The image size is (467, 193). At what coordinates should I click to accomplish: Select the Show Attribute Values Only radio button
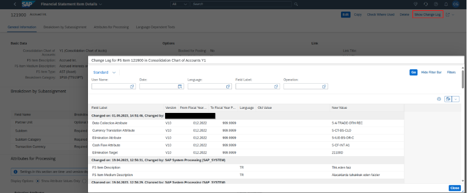click(38, 181)
